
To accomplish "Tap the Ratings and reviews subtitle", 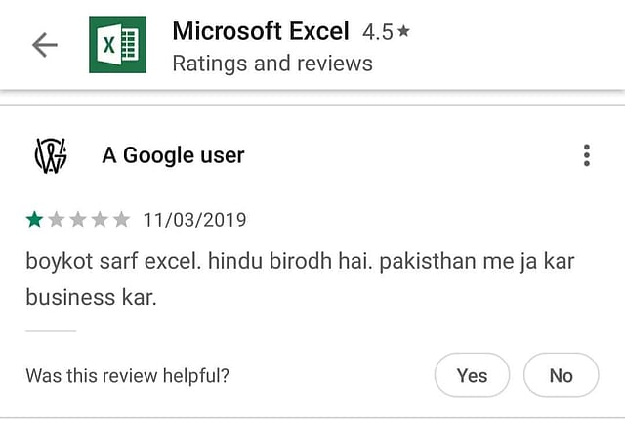I will tap(272, 64).
